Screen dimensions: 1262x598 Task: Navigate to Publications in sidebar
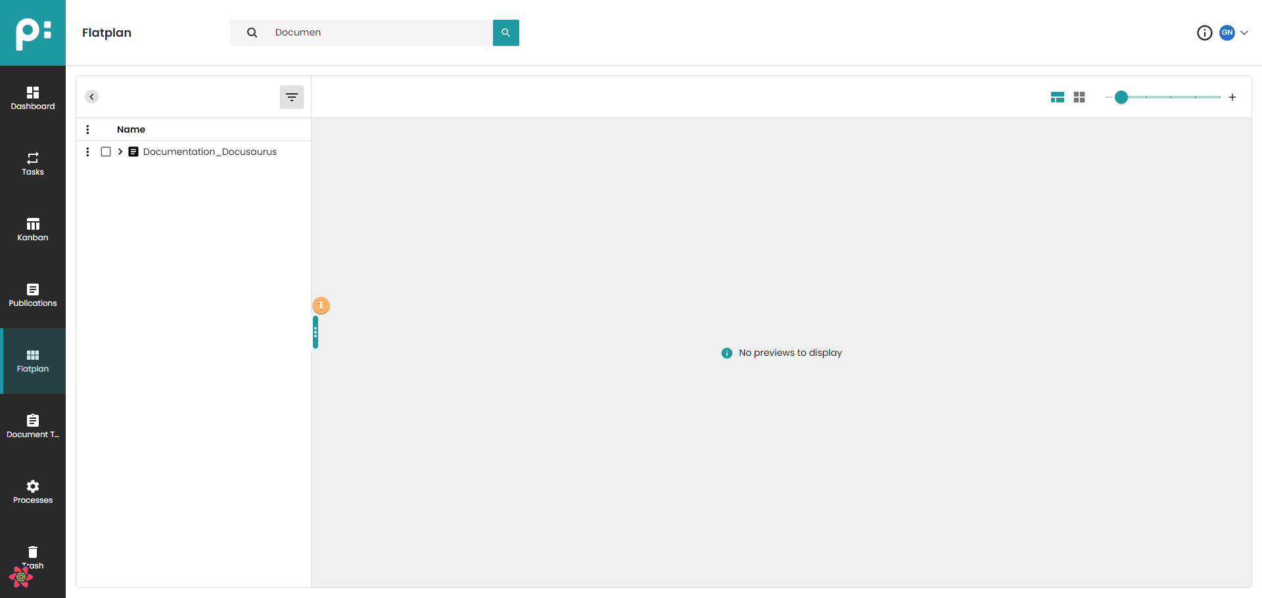pyautogui.click(x=33, y=295)
